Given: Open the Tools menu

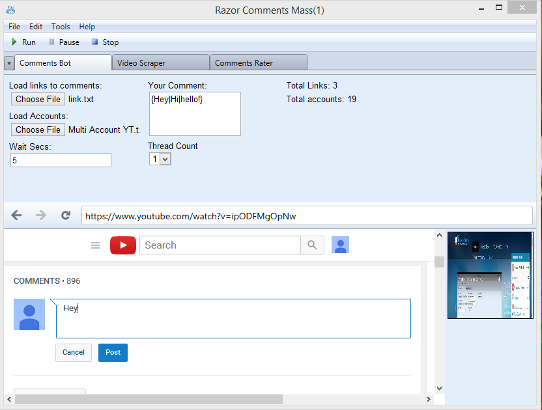Looking at the screenshot, I should coord(61,27).
